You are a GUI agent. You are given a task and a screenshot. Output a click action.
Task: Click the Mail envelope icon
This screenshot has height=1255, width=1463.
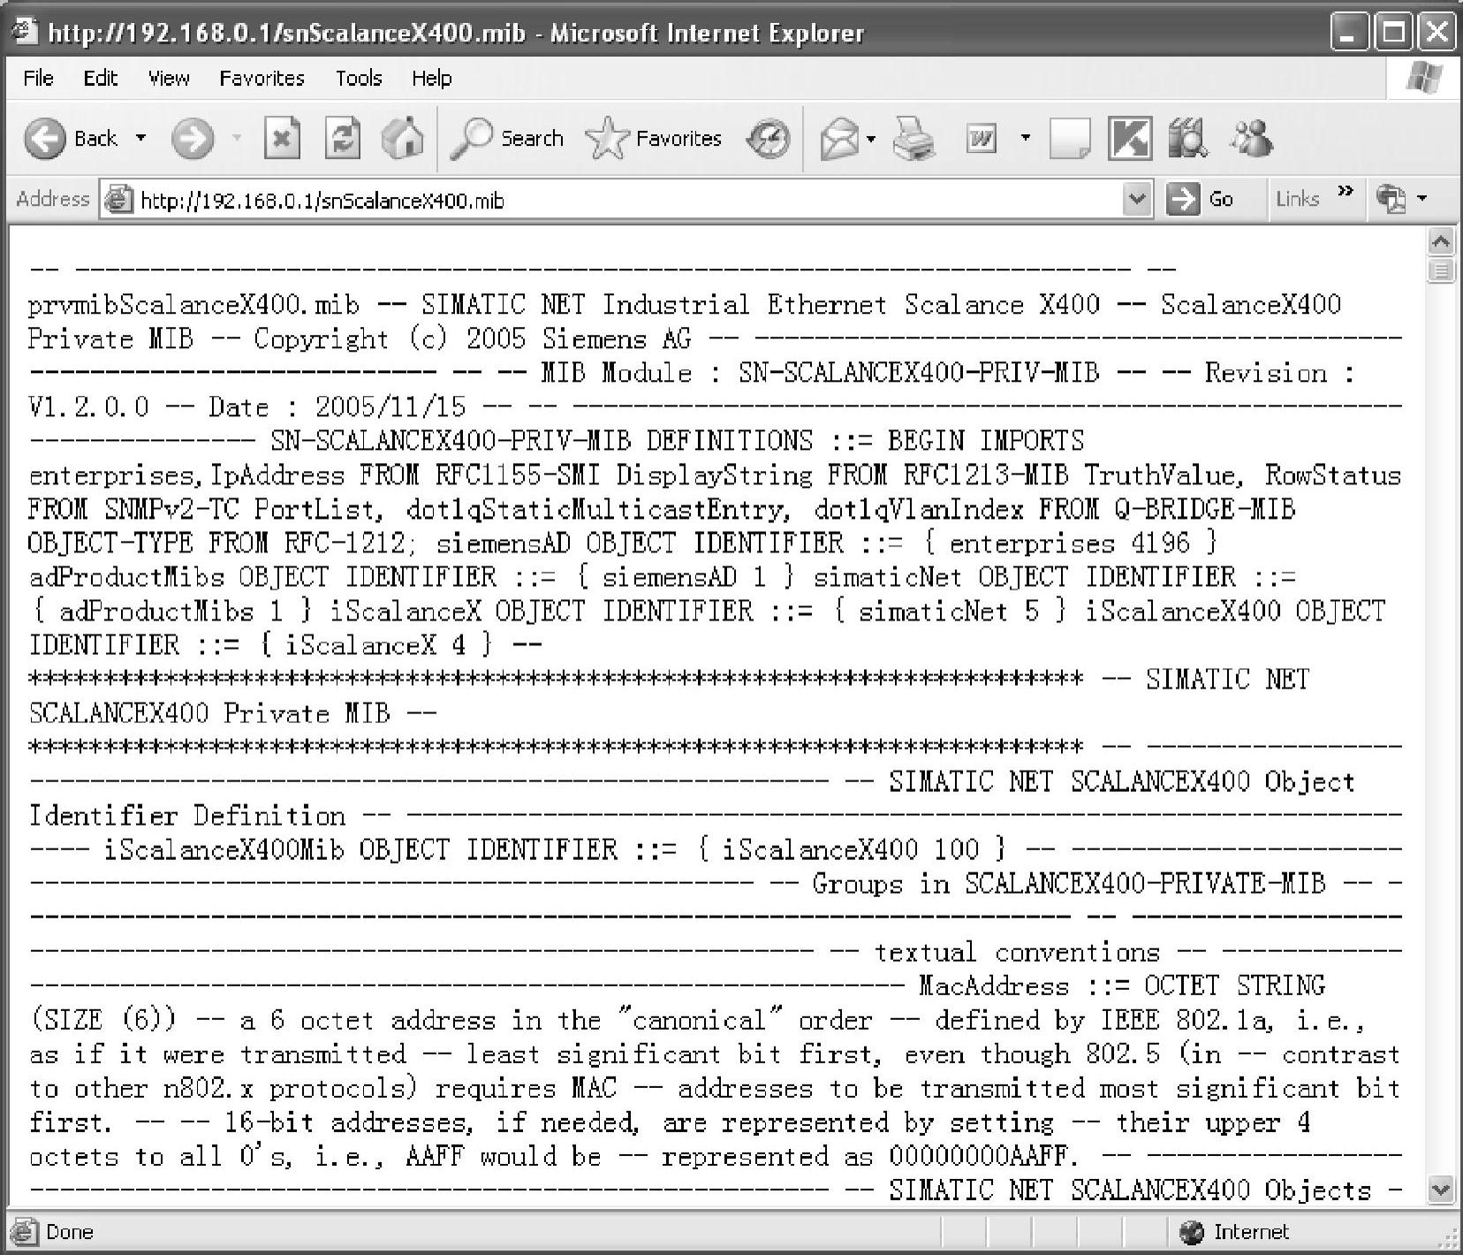pos(839,139)
